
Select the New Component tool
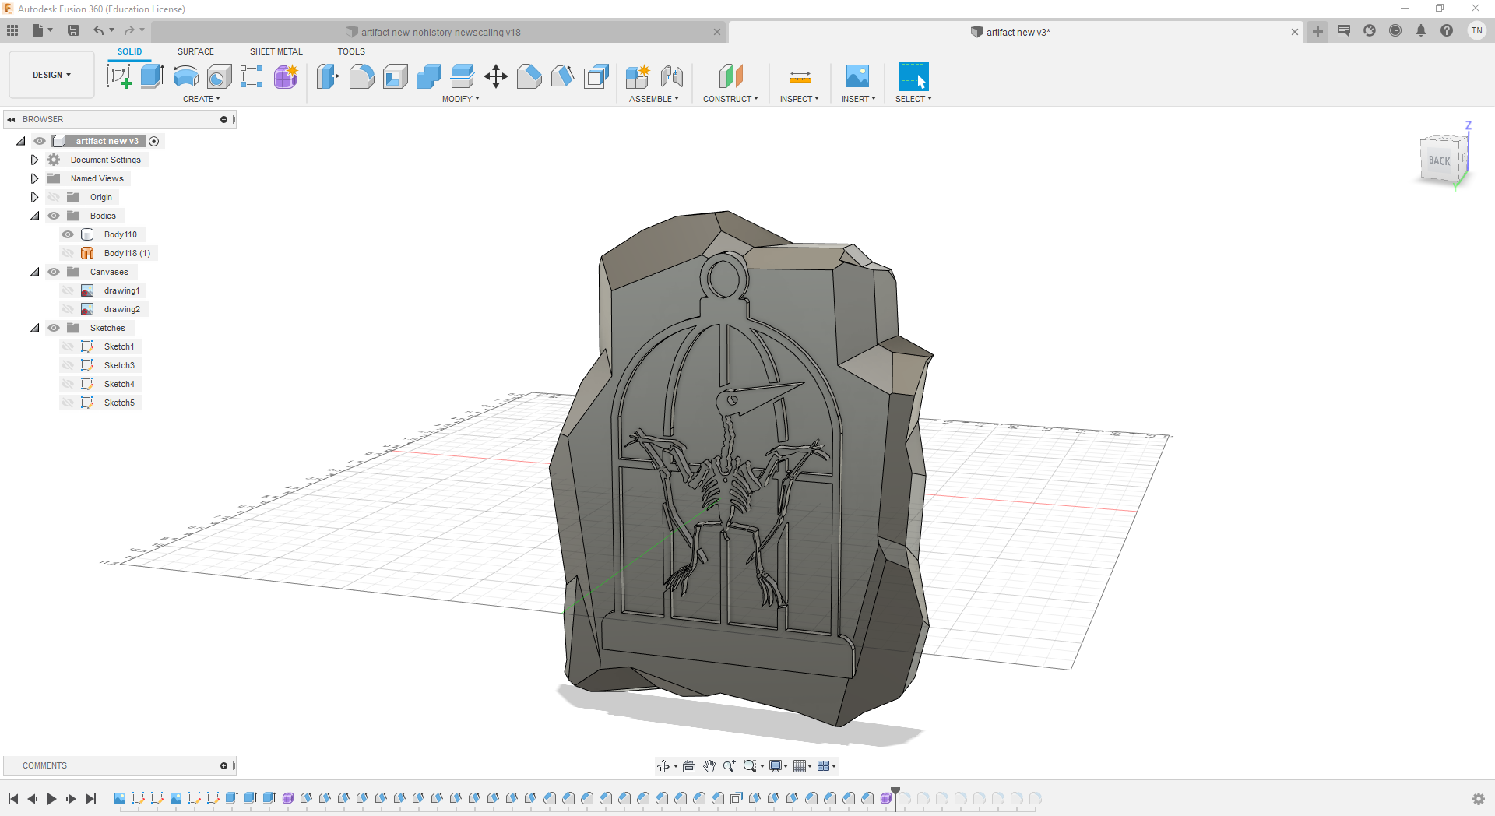pos(637,76)
